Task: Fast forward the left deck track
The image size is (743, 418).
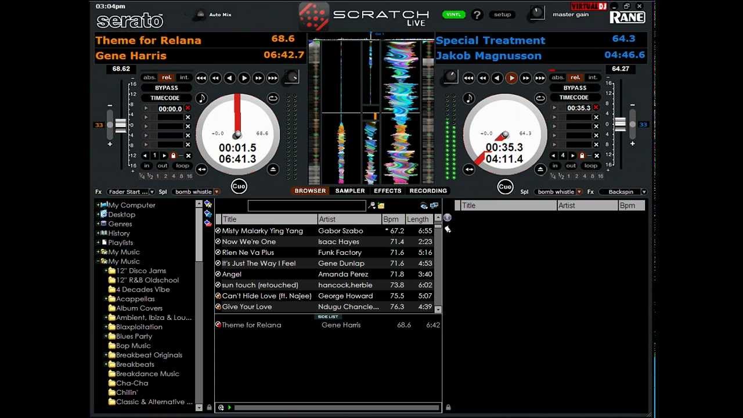Action: 258,78
